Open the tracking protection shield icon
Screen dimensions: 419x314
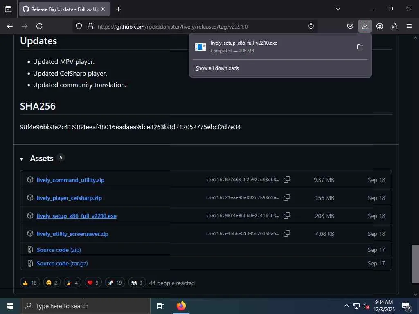point(79,26)
